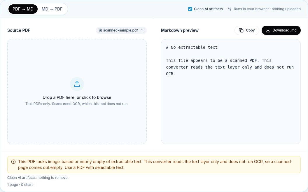308x192 pixels.
Task: Click inside the Markdown preview text area
Action: pyautogui.click(x=231, y=92)
